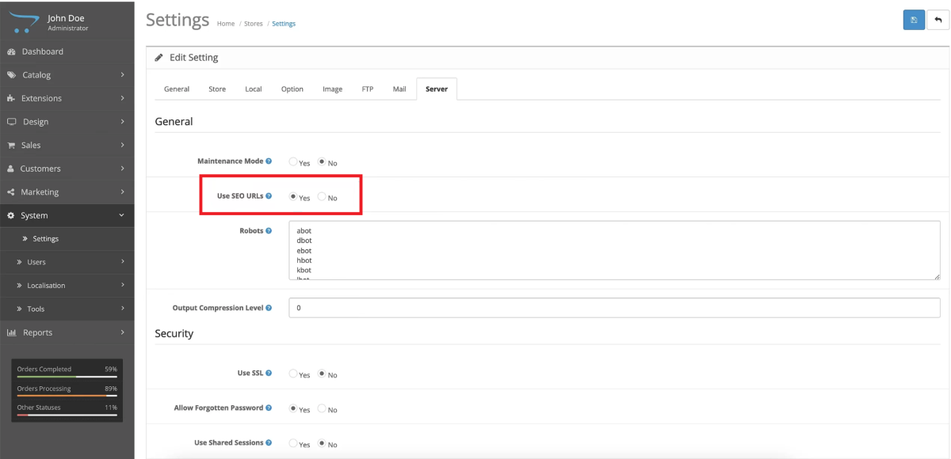Open the Mail tab
This screenshot has height=459, width=951.
(x=399, y=89)
